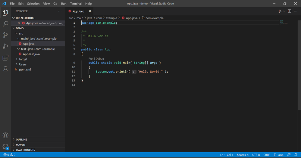
Task: Change indentation via Spaces: 4
Action: (x=243, y=155)
